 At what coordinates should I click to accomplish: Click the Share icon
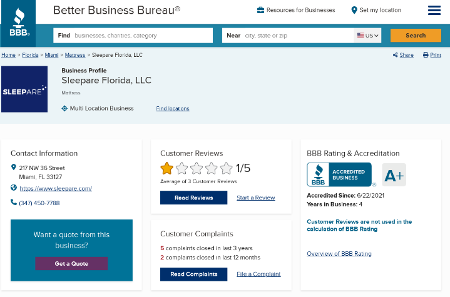395,55
